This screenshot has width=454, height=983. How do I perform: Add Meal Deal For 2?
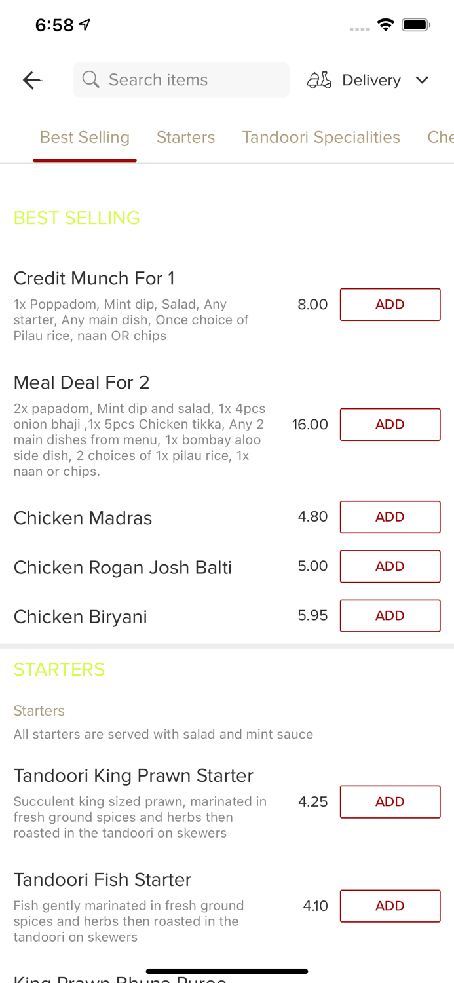pyautogui.click(x=390, y=424)
